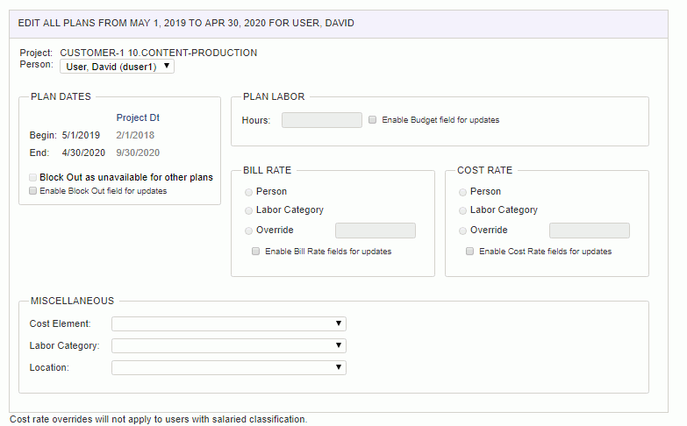
Task: Click project begin date 2/1/2018
Action: coord(135,135)
